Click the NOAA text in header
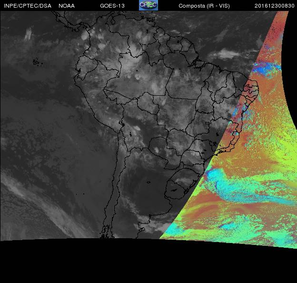 pyautogui.click(x=67, y=6)
